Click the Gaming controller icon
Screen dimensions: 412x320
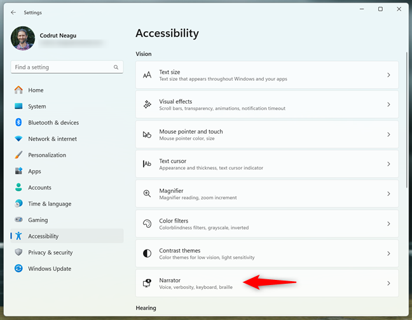pyautogui.click(x=18, y=219)
